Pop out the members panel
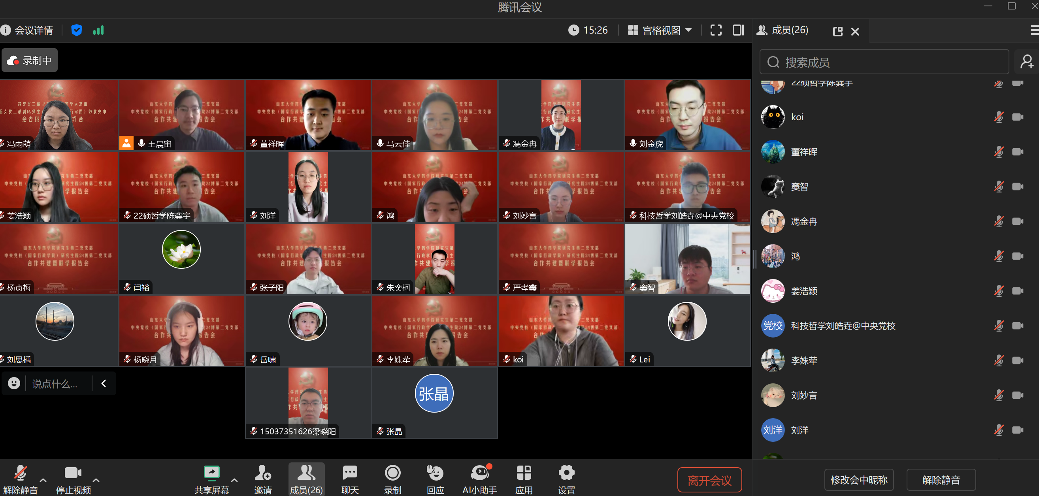Screen dimensions: 1039x496 pyautogui.click(x=838, y=31)
